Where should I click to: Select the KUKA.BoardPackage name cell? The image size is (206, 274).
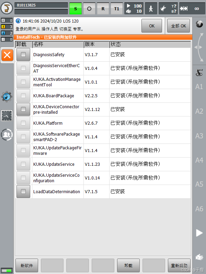coord(58,96)
